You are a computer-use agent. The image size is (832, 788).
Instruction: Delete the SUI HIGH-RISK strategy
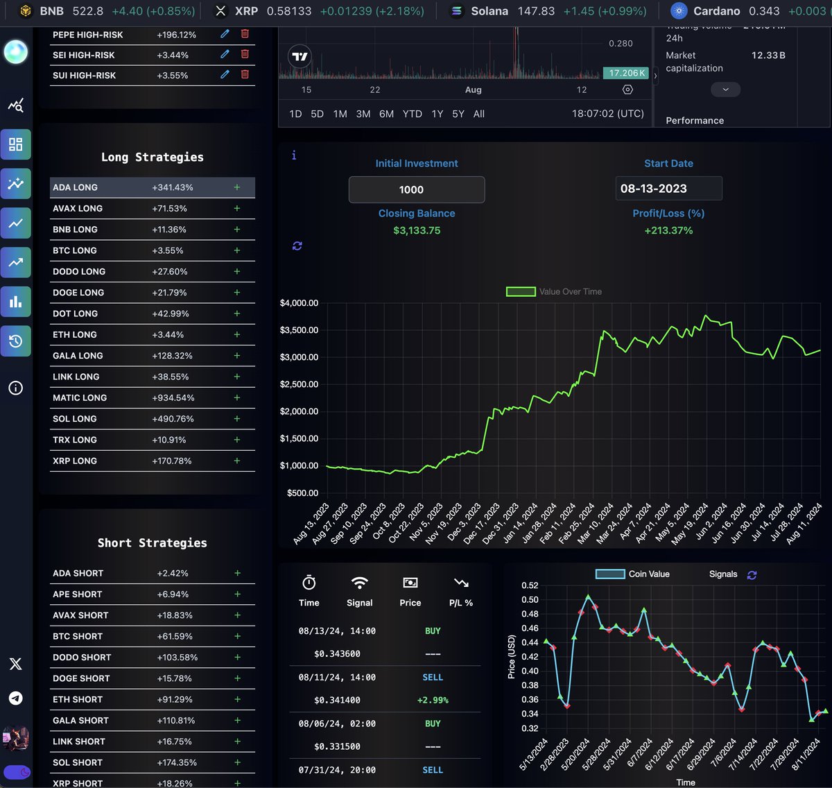245,74
